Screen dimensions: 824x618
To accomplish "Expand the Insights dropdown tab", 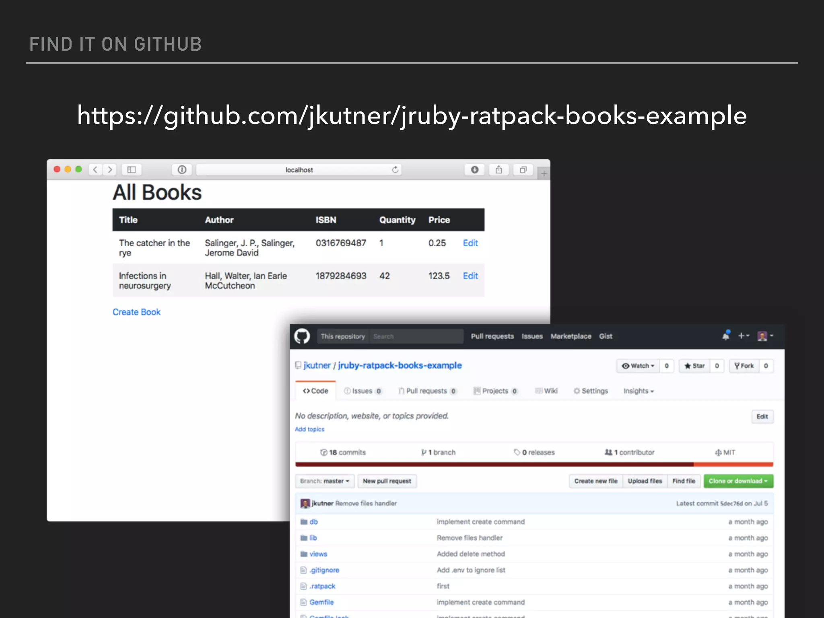I will (639, 391).
